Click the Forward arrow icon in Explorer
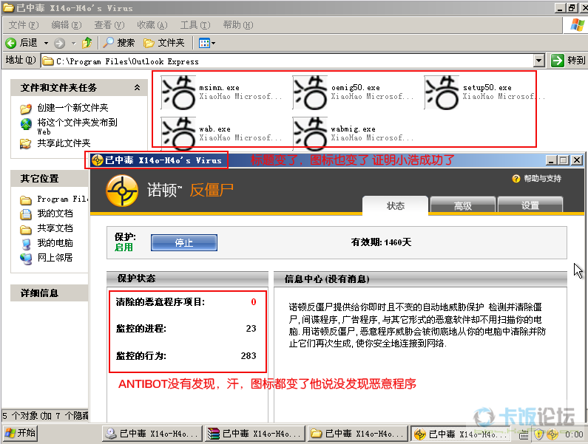 (x=59, y=43)
